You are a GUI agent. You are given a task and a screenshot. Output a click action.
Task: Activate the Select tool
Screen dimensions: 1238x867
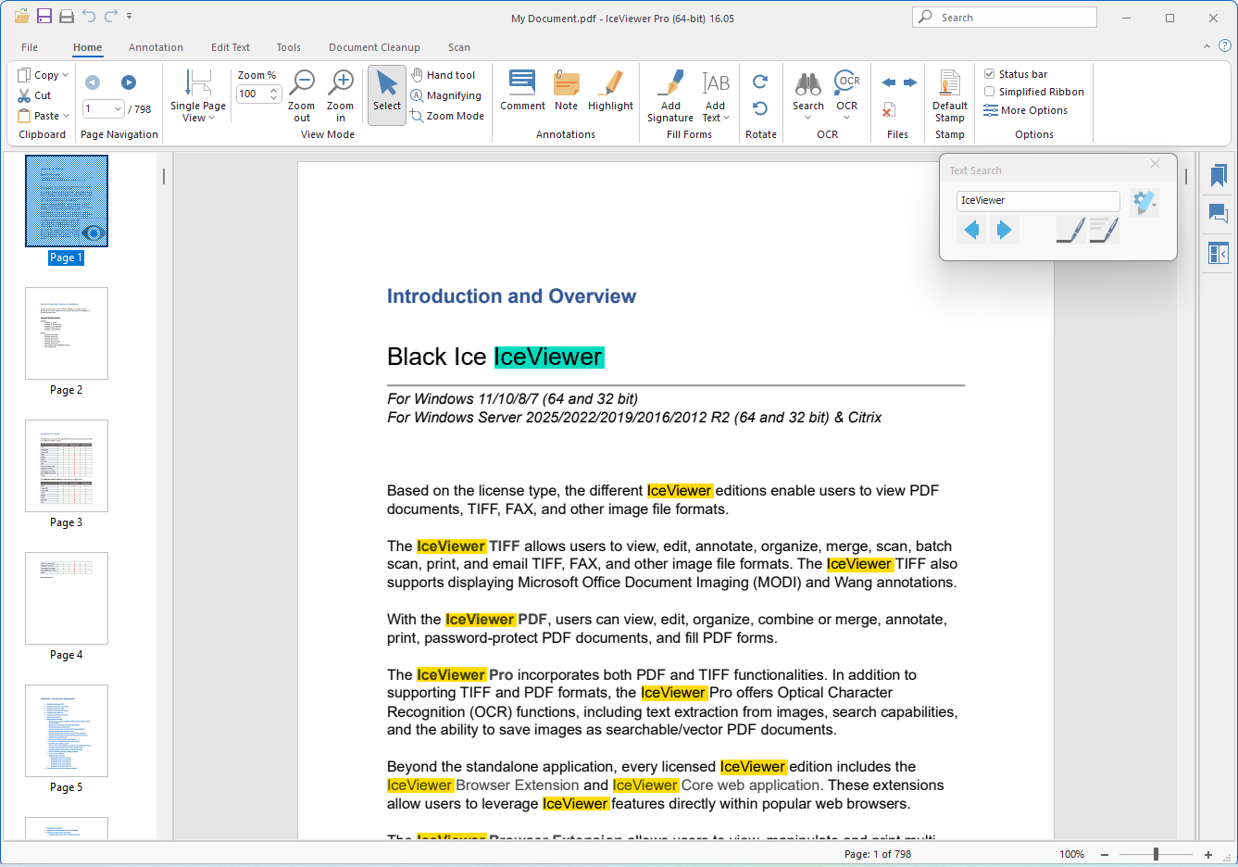click(x=387, y=94)
